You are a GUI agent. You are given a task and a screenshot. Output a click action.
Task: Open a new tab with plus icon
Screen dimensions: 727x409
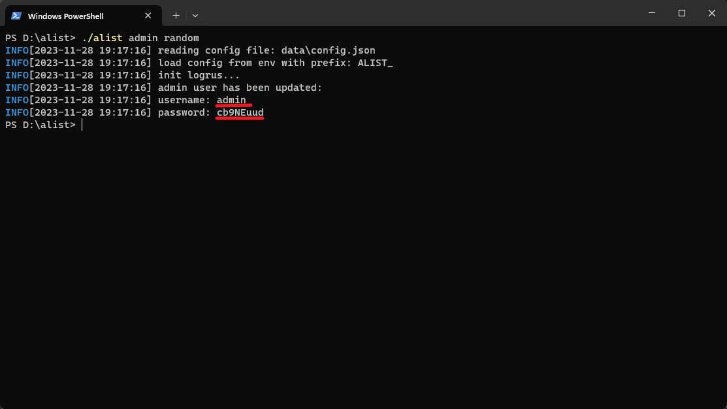coord(176,16)
